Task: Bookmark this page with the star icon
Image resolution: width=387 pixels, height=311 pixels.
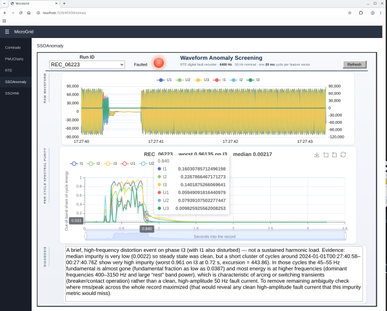Action: (350, 13)
